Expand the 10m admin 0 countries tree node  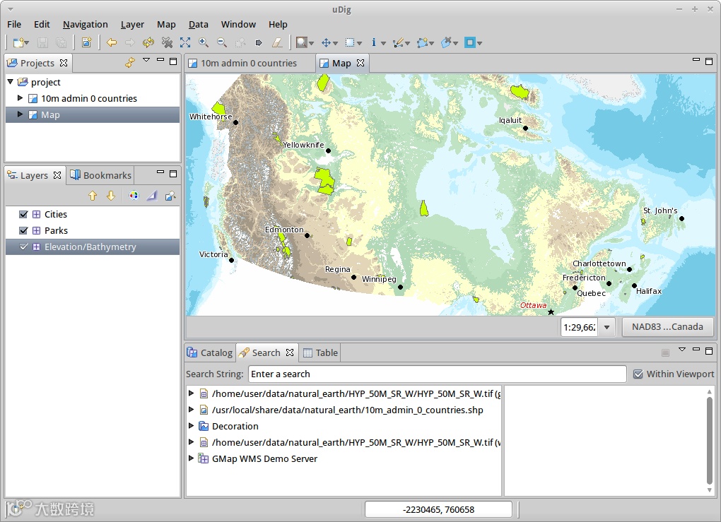click(x=20, y=99)
